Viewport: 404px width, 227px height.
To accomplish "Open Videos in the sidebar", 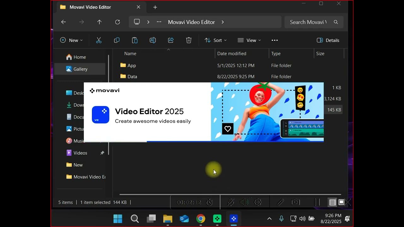I will click(x=80, y=153).
